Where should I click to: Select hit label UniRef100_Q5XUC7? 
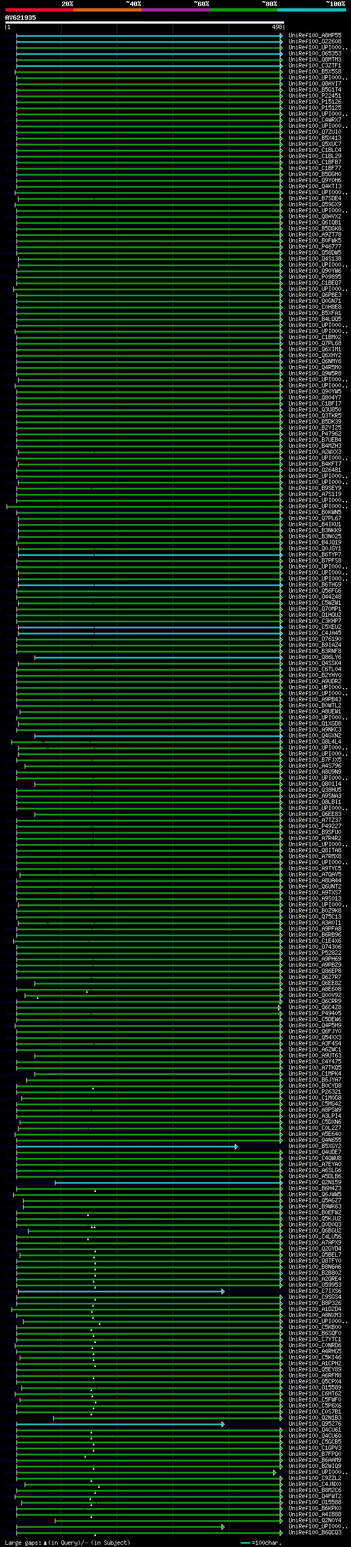pyautogui.click(x=315, y=144)
